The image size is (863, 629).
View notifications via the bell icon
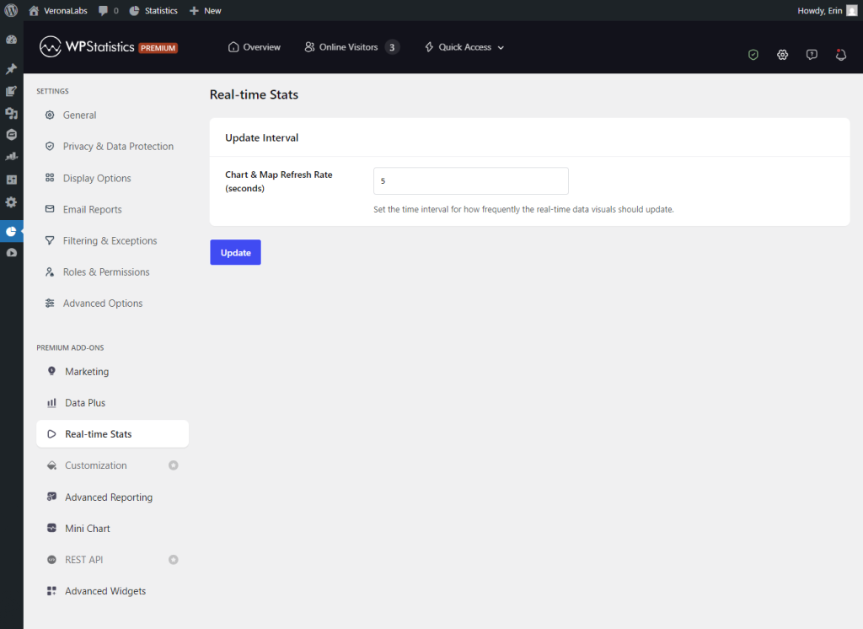point(840,54)
